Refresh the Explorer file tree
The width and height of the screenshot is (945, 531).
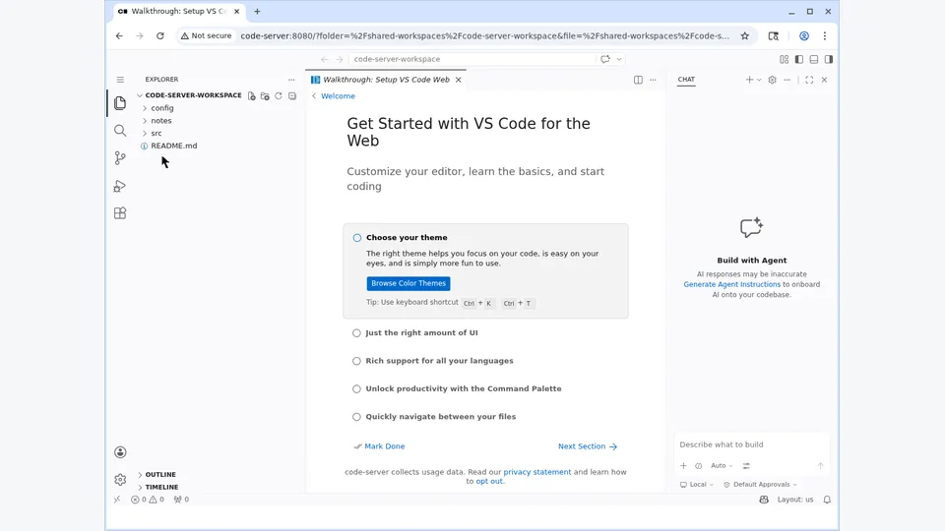[279, 95]
